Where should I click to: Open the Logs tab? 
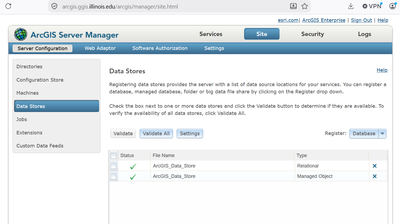(365, 34)
